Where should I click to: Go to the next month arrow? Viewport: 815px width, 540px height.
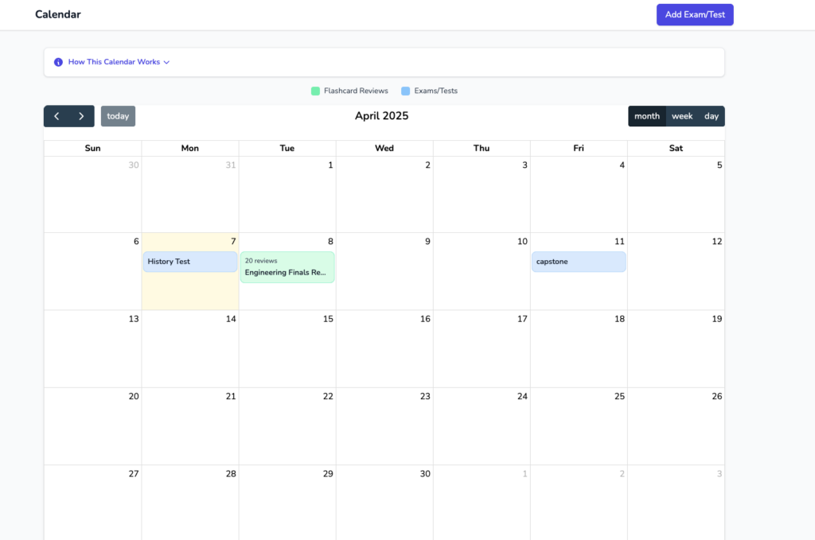pos(81,116)
